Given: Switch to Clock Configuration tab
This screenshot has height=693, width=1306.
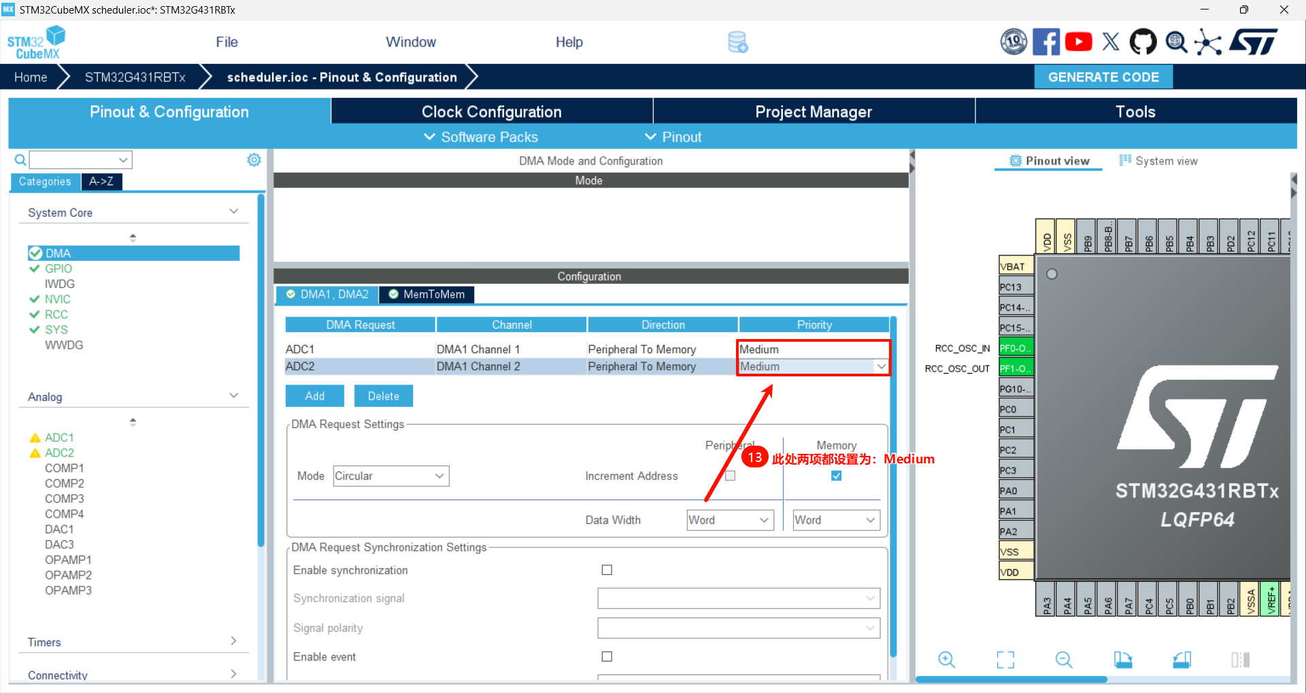Looking at the screenshot, I should coord(492,111).
